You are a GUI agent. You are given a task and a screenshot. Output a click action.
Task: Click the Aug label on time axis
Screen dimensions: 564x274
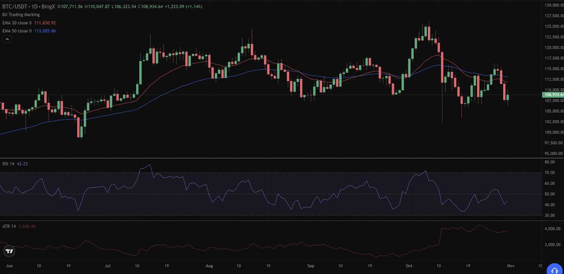(x=210, y=266)
